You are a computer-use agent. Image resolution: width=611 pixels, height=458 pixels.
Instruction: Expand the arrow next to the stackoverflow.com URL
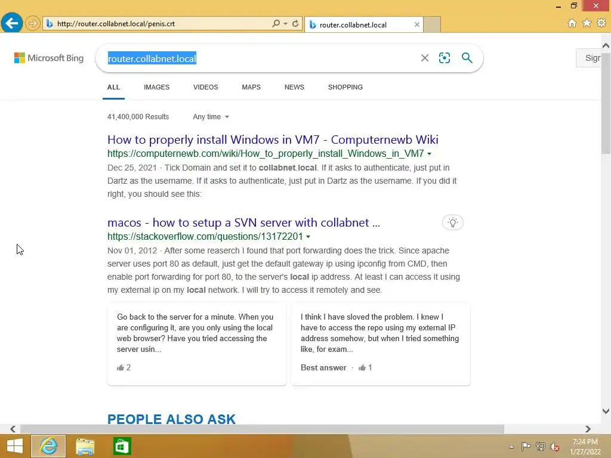click(x=308, y=237)
